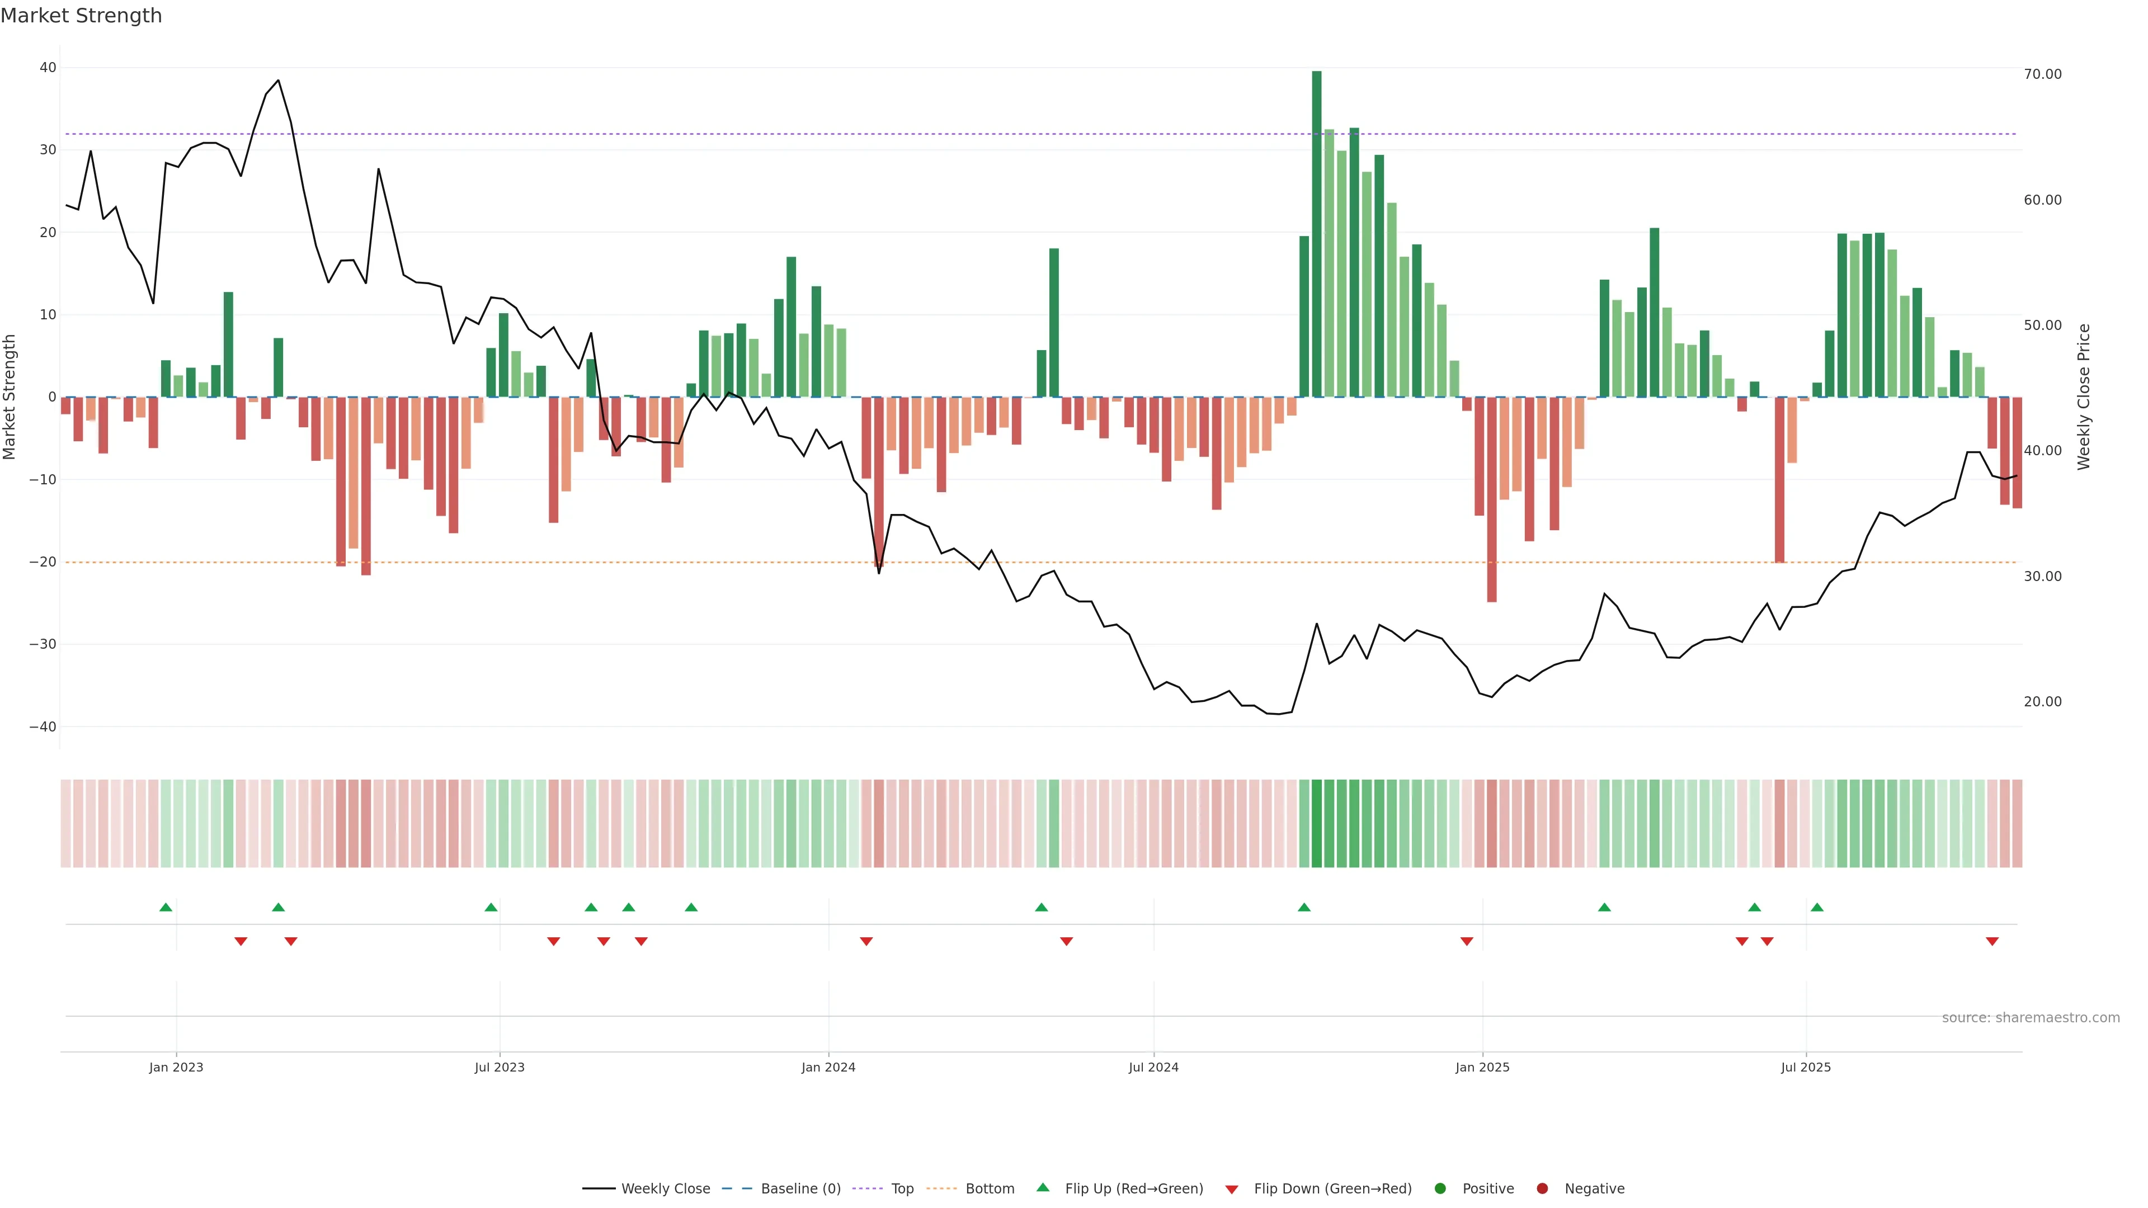This screenshot has width=2148, height=1208.
Task: Click the first green flip-up marker
Action: 166,907
